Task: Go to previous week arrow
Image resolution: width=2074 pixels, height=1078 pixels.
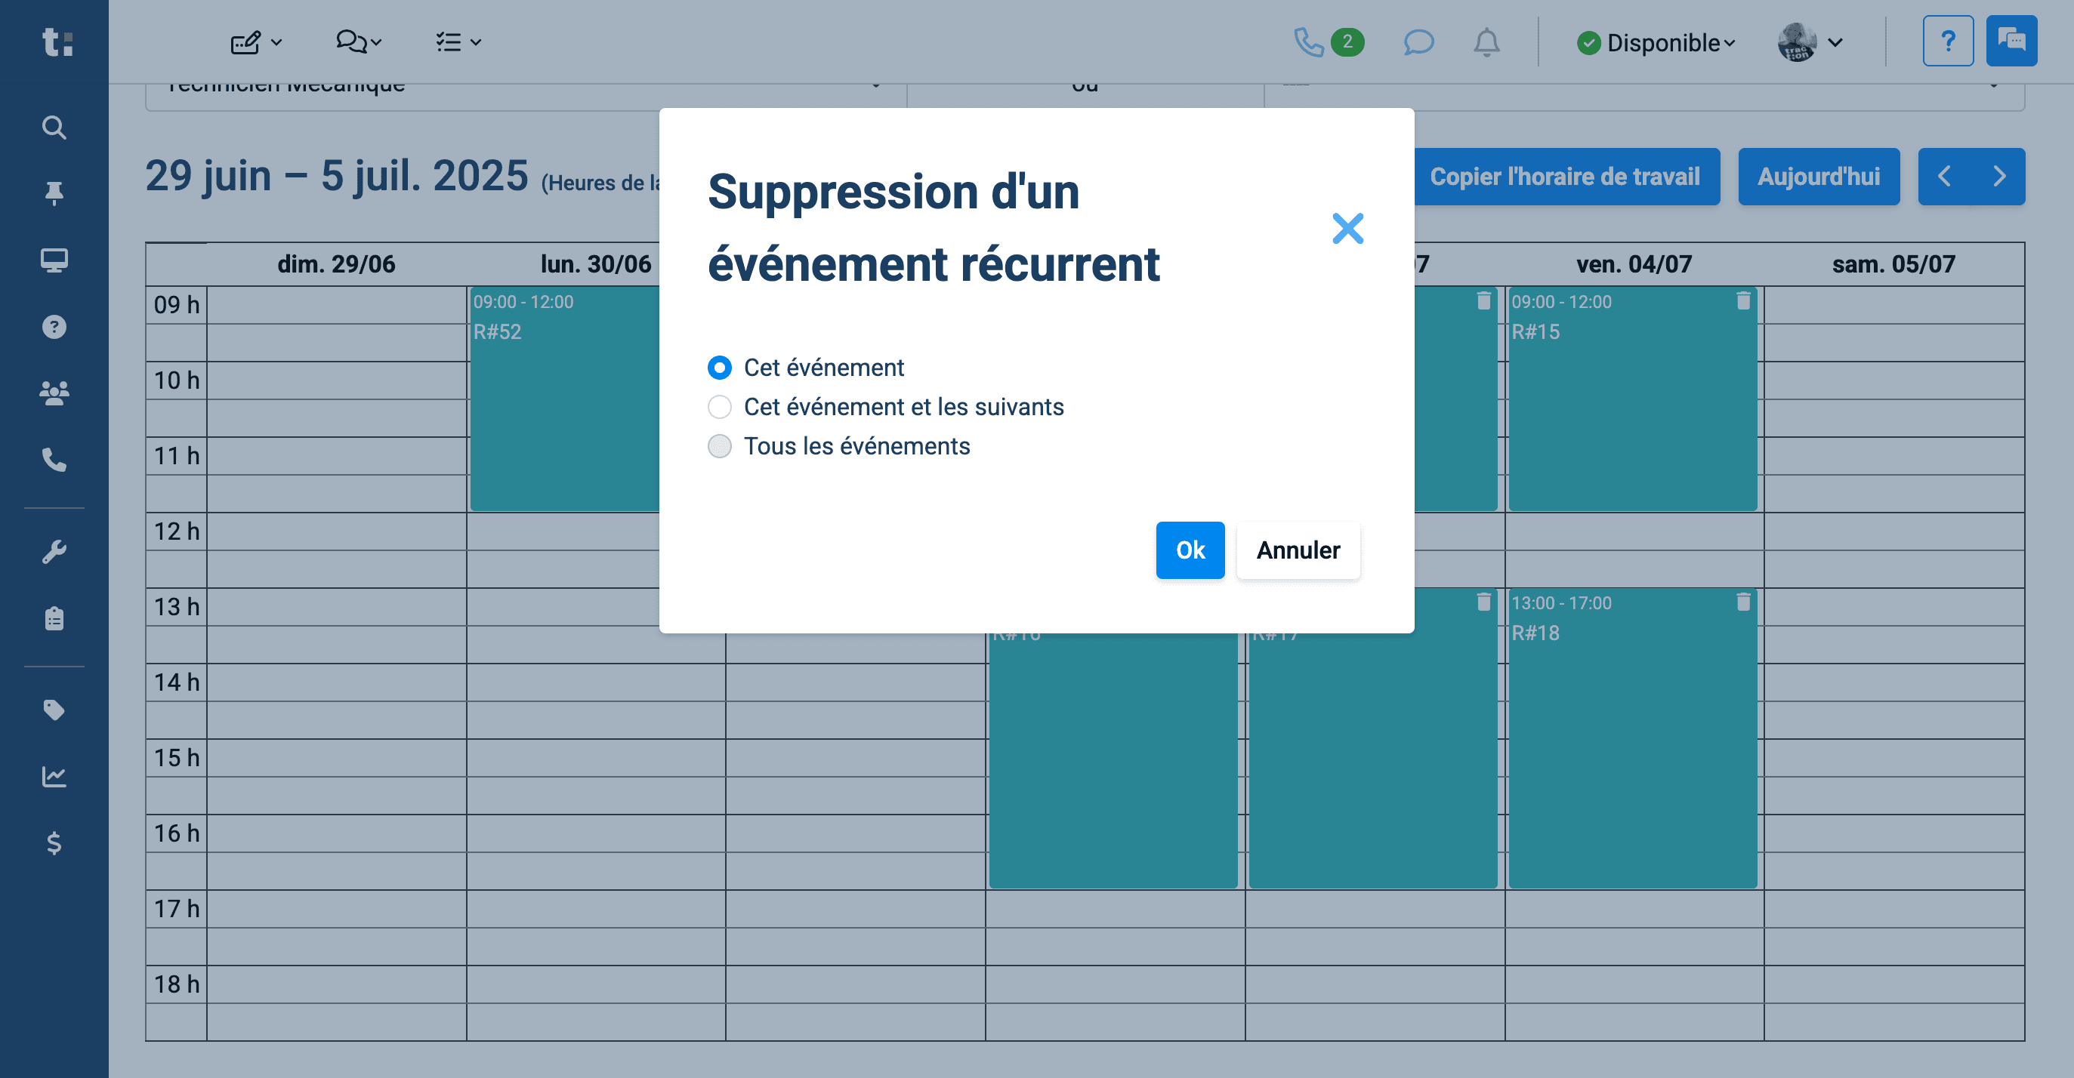Action: point(1944,176)
